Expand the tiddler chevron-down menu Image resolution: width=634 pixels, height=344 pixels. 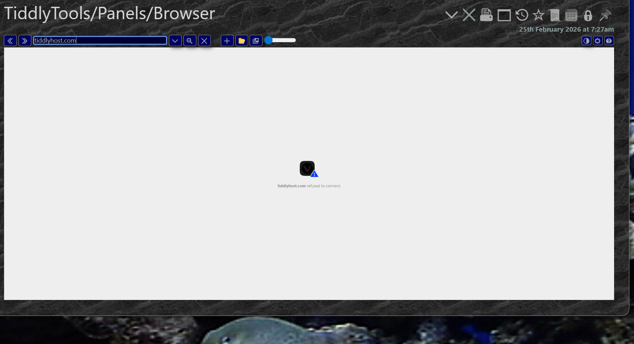click(451, 15)
